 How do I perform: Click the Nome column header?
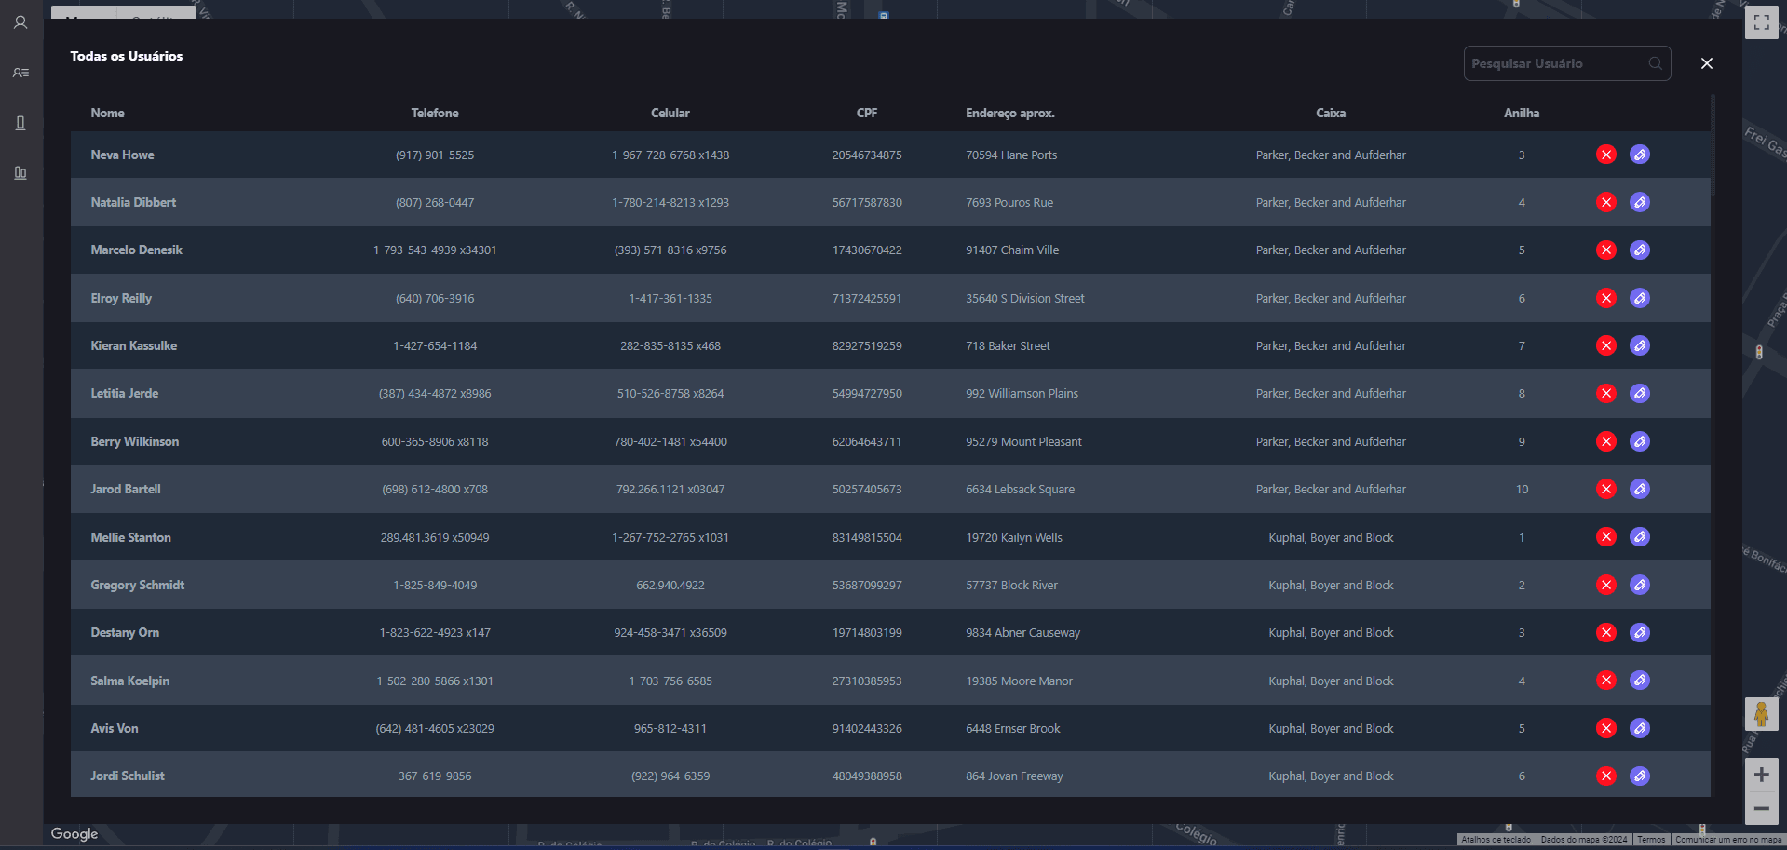107,113
